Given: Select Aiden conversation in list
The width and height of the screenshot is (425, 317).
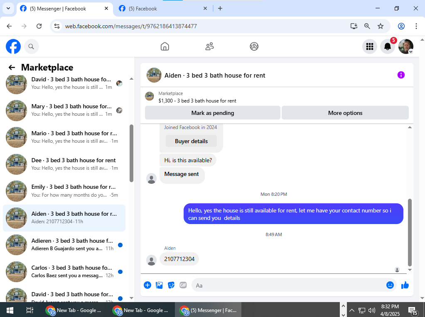Looking at the screenshot, I should 64,218.
